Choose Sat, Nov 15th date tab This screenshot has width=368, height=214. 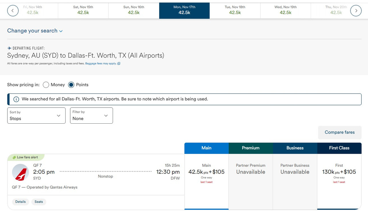pos(83,10)
